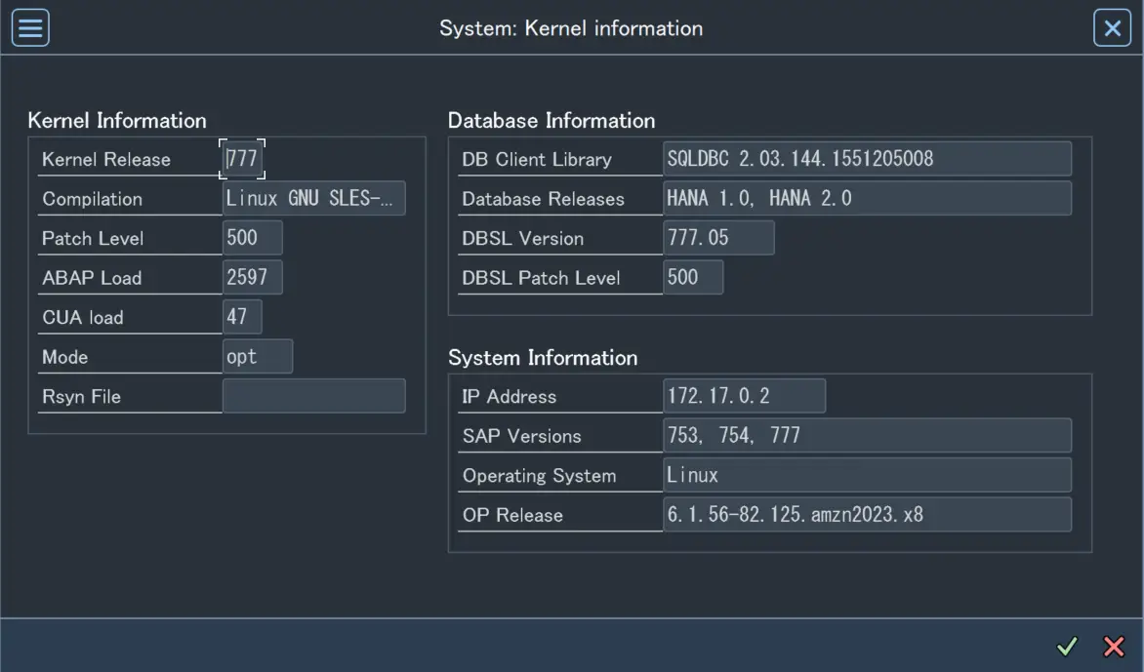Click the DBSL Patch Level label

tap(542, 278)
